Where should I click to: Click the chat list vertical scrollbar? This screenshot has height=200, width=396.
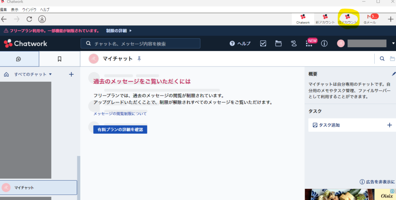coord(79,178)
